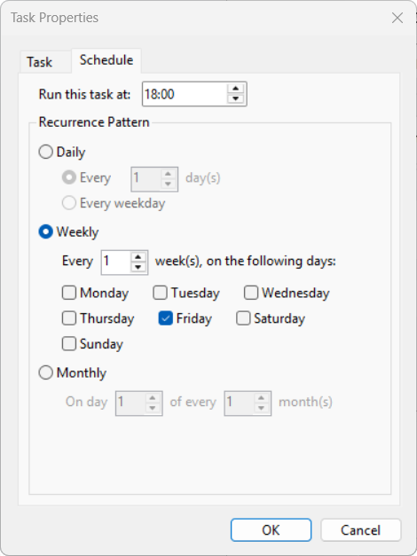This screenshot has height=556, width=417.
Task: Click the weekly interval number field
Action: coord(115,262)
